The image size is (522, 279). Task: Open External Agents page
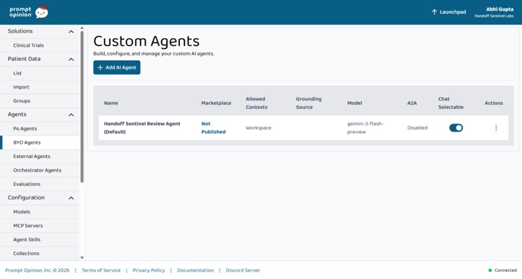click(x=40, y=157)
